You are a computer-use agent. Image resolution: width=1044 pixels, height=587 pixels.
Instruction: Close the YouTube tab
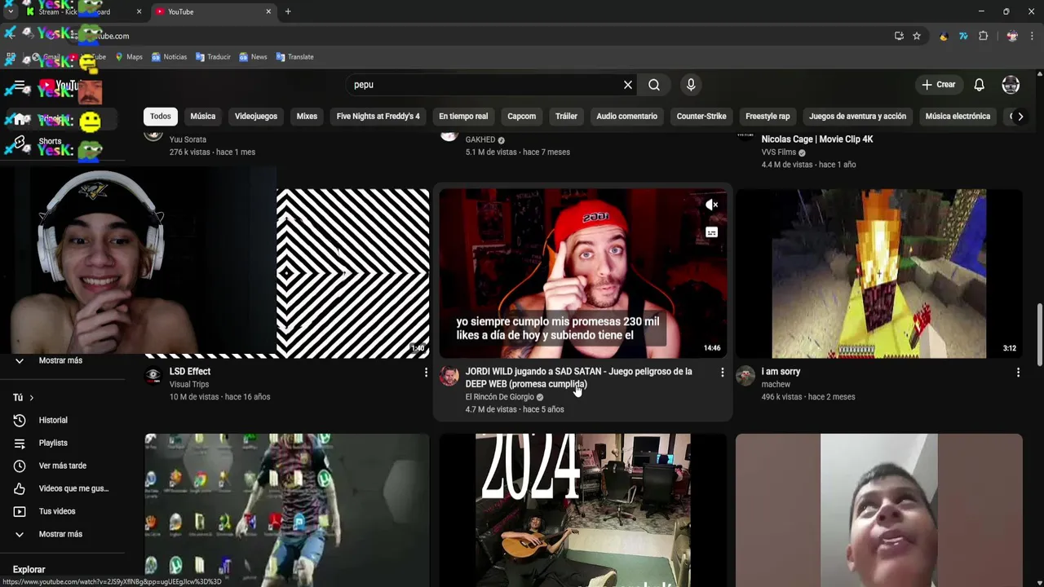click(x=268, y=11)
